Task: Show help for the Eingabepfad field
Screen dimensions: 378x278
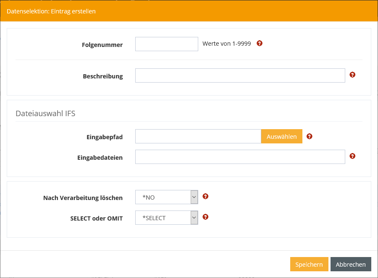Action: coord(310,136)
